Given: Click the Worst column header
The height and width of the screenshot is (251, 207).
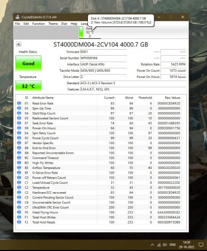Looking at the screenshot, I should coord(129,98).
